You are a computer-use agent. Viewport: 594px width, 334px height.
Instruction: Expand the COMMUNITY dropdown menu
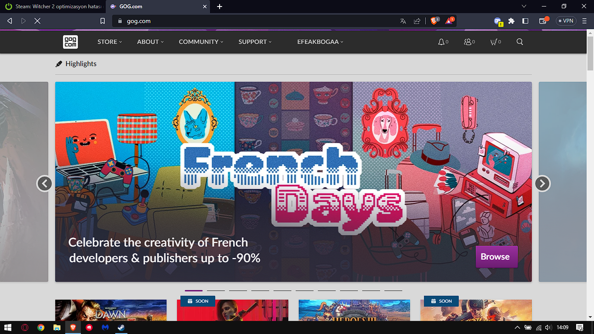pos(201,42)
